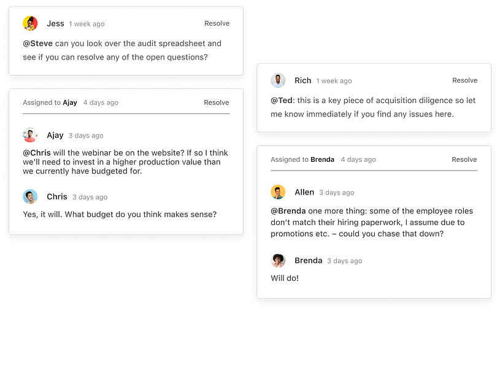Open the @Steve mention in Jess's comment
500x368 pixels.
37,44
